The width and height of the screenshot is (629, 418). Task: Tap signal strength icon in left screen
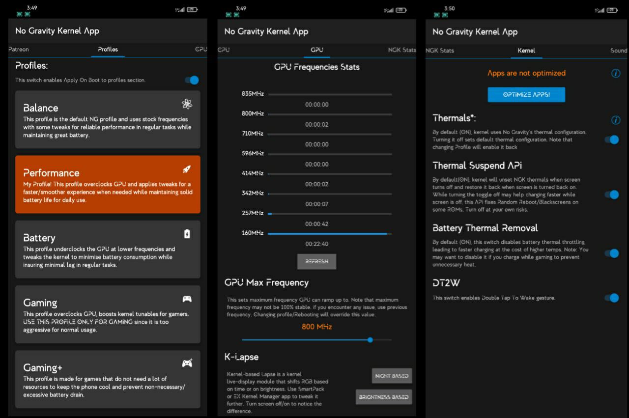coord(180,9)
